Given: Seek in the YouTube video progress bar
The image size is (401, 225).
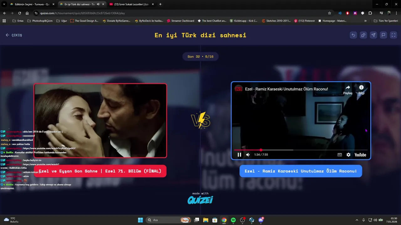Looking at the screenshot, I should click(301, 150).
